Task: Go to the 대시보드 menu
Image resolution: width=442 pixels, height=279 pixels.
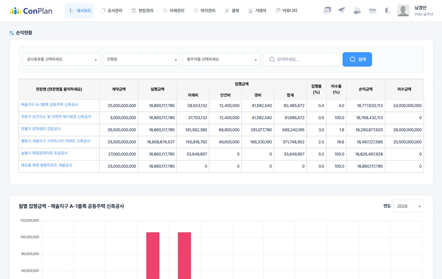Action: [79, 11]
